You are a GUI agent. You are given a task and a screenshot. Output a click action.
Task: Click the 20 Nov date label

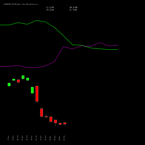pyautogui.click(x=18, y=138)
